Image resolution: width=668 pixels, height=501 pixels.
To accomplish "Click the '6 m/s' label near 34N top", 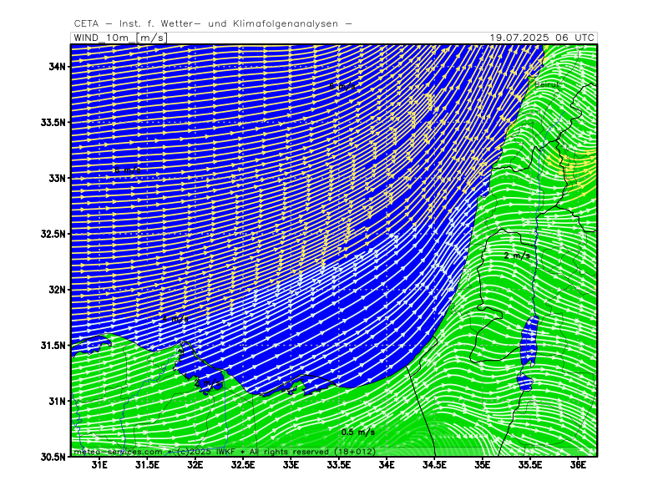I will (342, 86).
